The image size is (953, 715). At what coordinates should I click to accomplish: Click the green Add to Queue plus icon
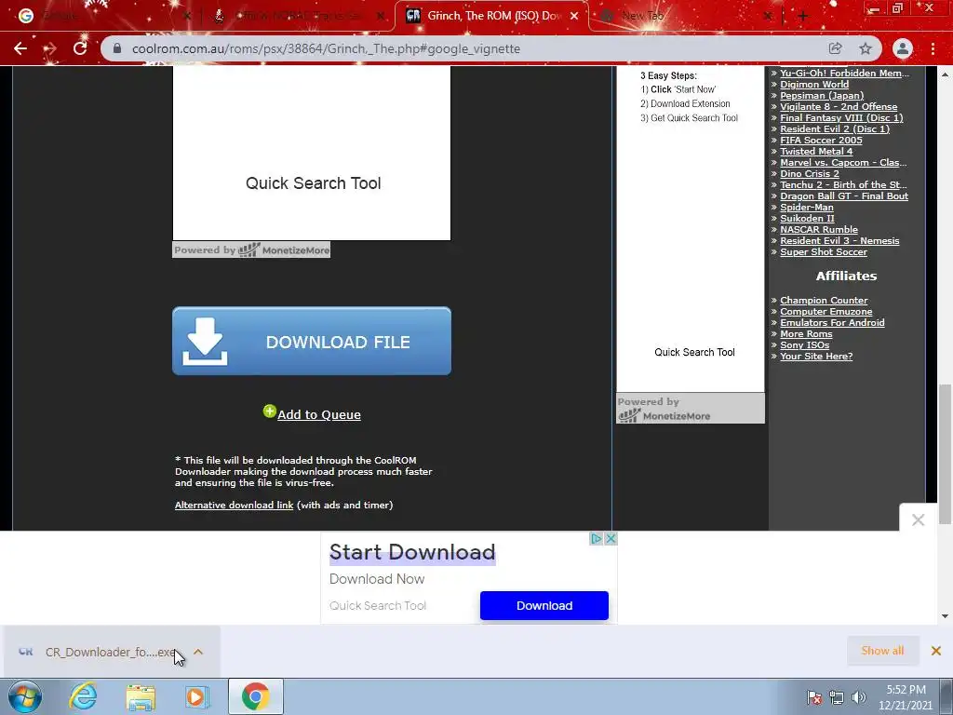(269, 411)
